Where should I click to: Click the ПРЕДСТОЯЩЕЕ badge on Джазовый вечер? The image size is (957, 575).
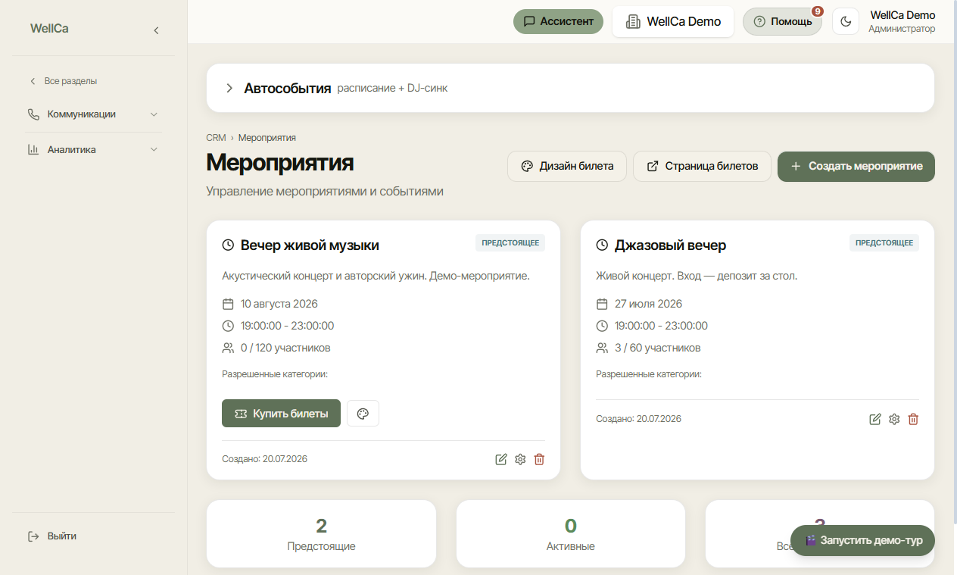884,243
